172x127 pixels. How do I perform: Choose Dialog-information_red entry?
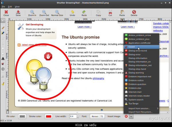[141, 65]
